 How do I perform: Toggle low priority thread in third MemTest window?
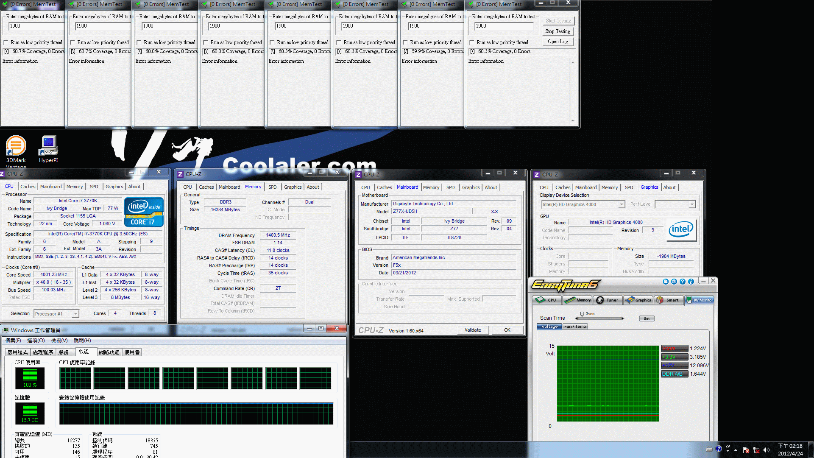tap(139, 42)
